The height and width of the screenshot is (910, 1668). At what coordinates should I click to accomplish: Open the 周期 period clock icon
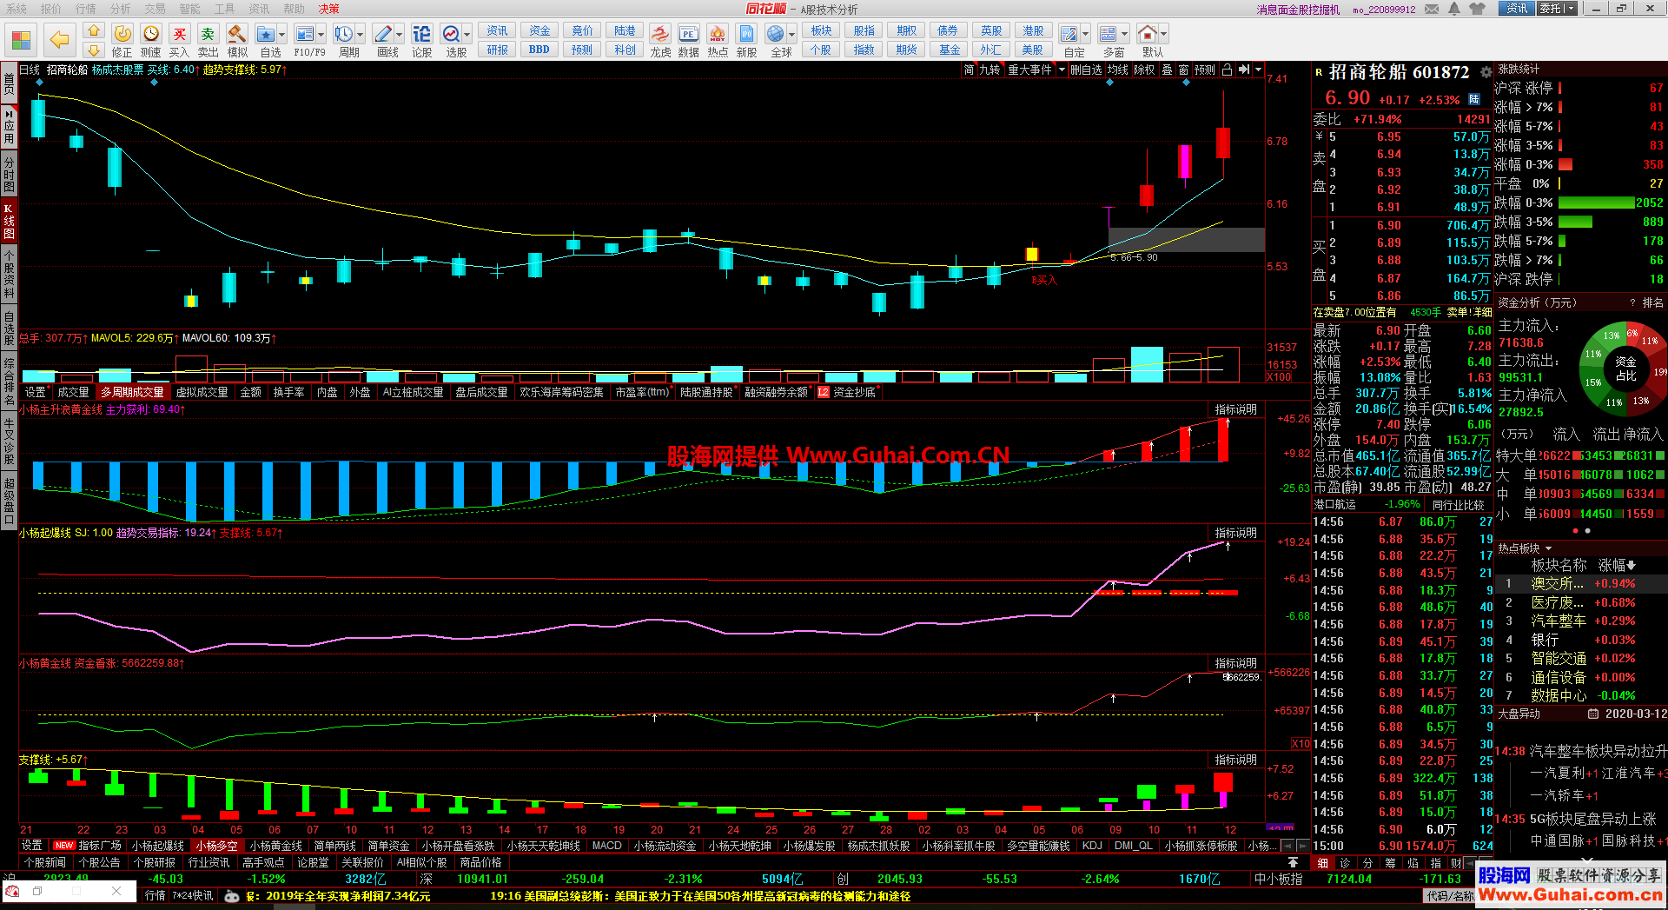[x=344, y=34]
